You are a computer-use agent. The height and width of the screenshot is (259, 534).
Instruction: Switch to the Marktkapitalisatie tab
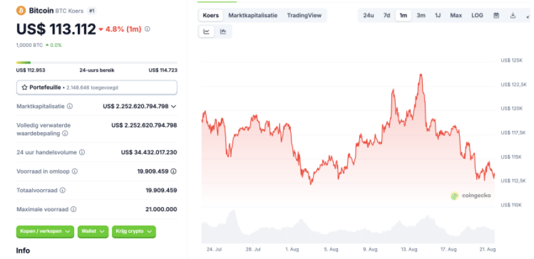pos(251,15)
